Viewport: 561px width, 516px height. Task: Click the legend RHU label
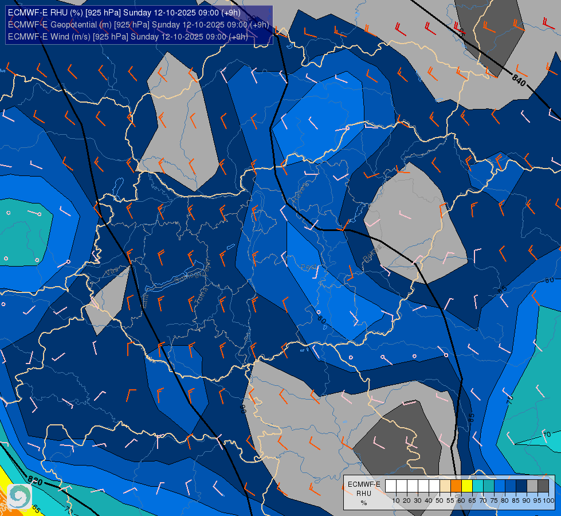pyautogui.click(x=364, y=494)
